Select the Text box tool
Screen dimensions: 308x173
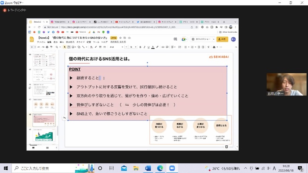(69, 47)
